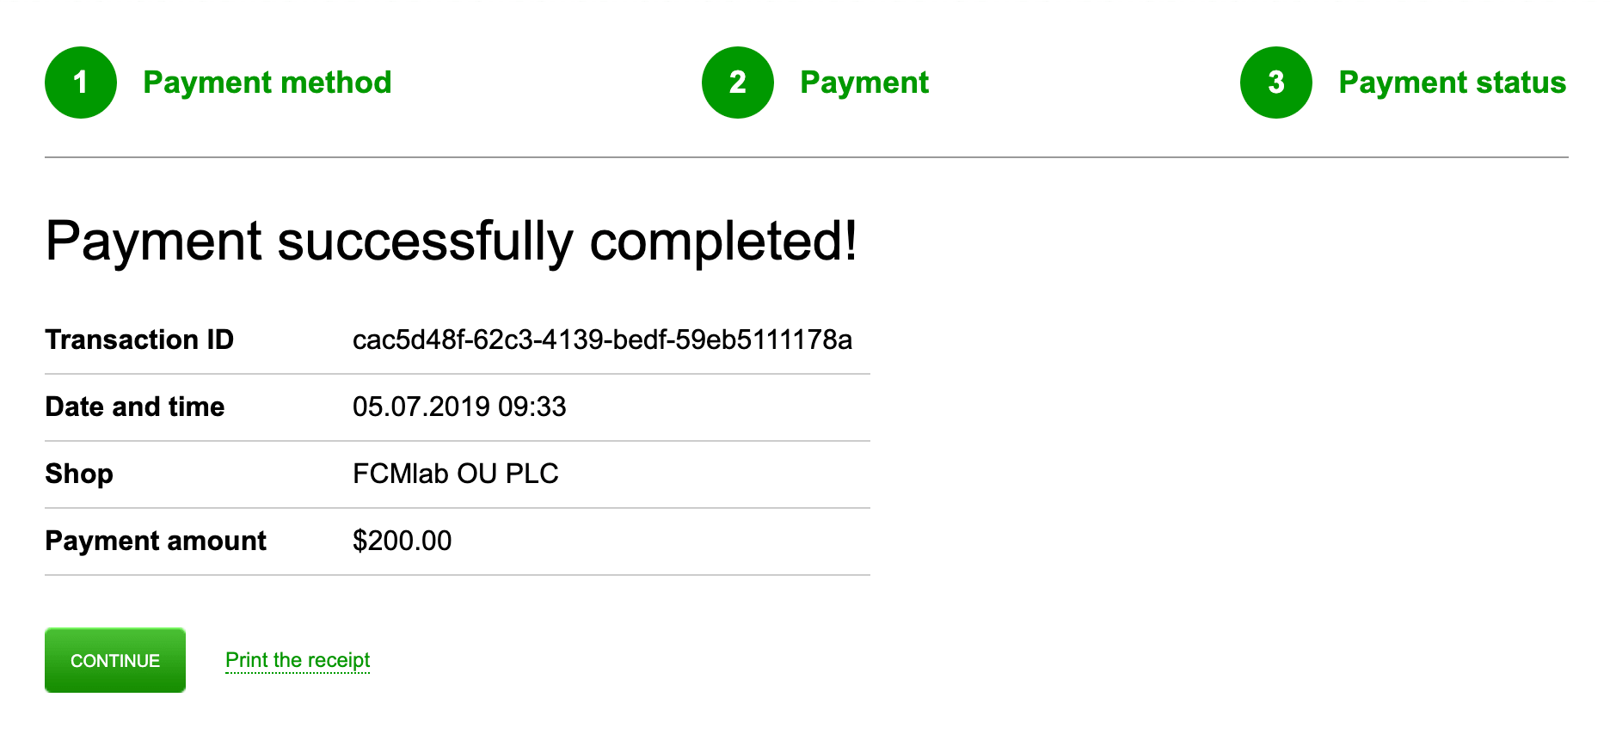Select the Payment step label

(863, 83)
